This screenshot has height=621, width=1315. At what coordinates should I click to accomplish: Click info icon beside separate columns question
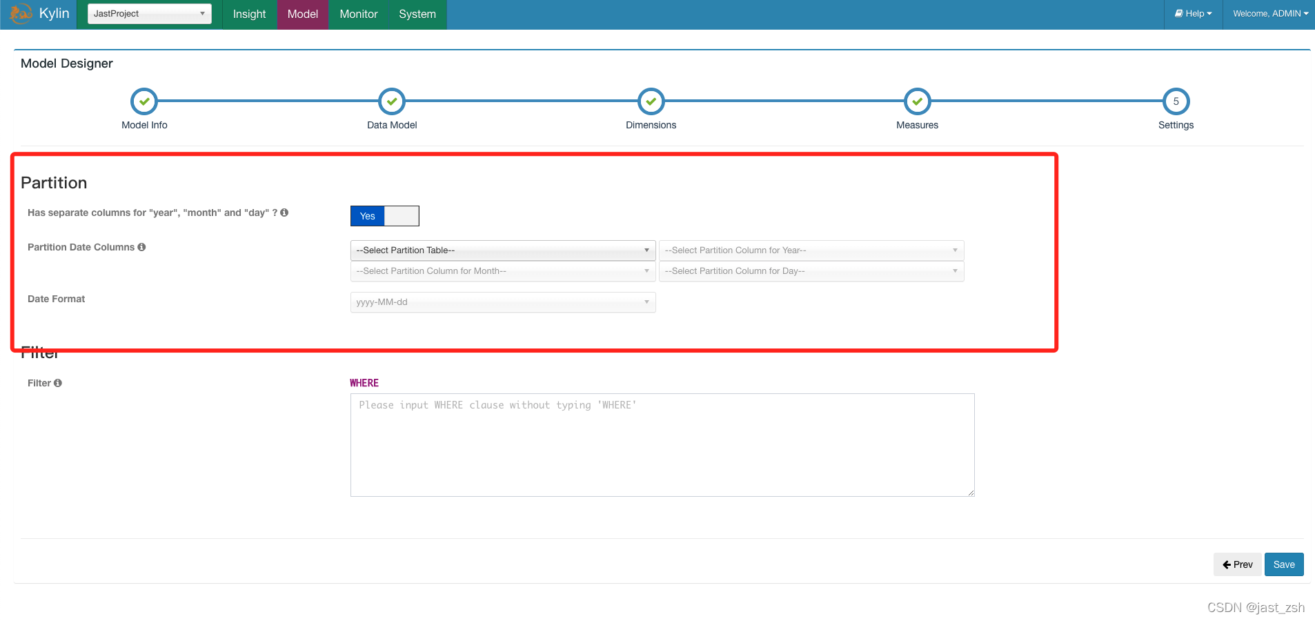coord(284,213)
